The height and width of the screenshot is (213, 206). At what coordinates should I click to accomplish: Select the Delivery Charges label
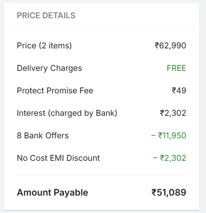click(x=50, y=68)
